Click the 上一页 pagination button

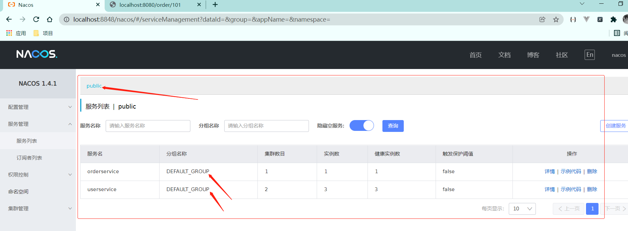pyautogui.click(x=568, y=209)
